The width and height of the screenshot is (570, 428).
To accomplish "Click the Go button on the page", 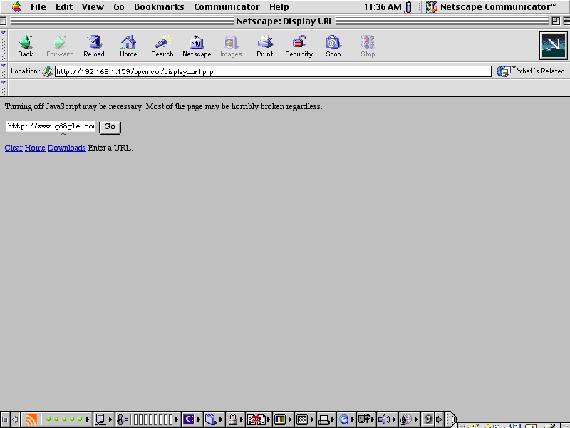I will click(110, 127).
